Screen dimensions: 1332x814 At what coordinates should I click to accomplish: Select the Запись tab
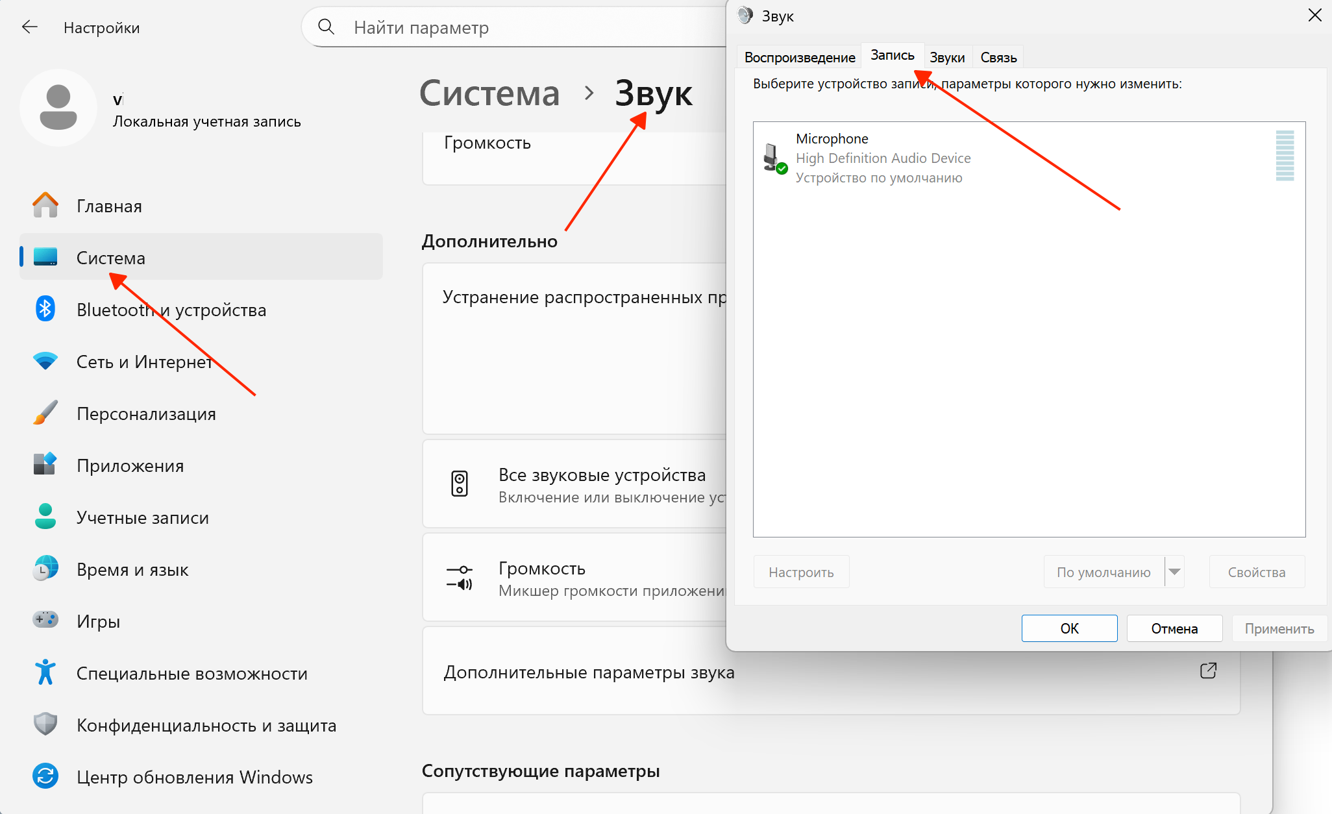tap(893, 56)
